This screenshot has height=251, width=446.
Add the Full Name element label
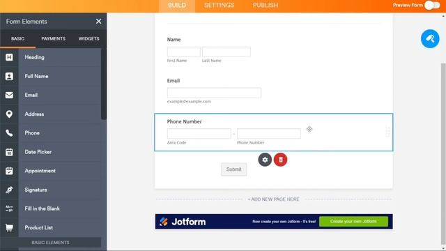point(36,76)
